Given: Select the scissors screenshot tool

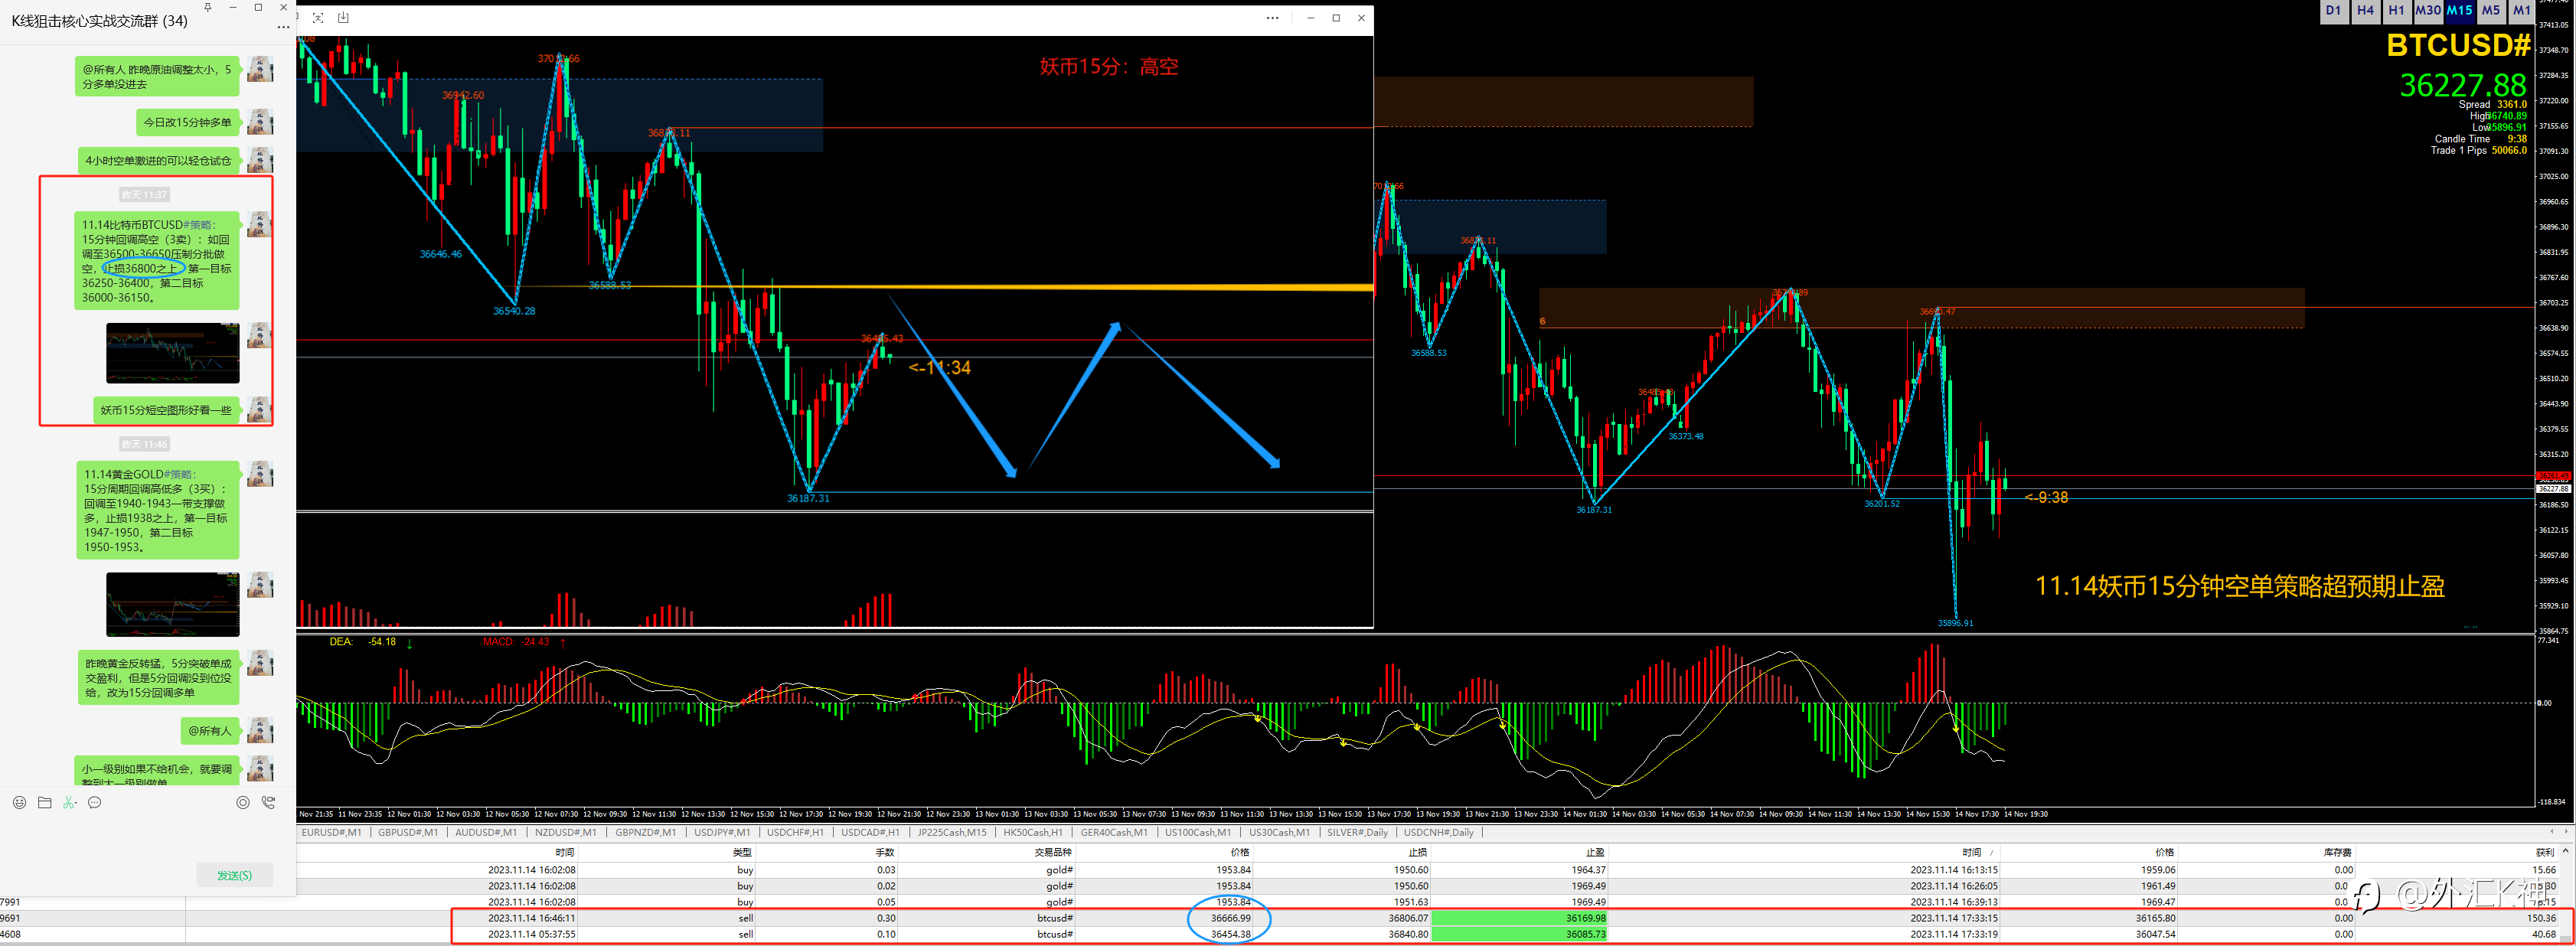Looking at the screenshot, I should 68,802.
